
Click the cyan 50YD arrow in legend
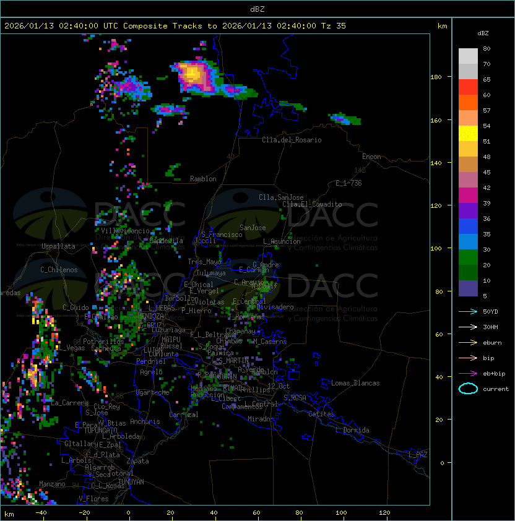point(468,311)
